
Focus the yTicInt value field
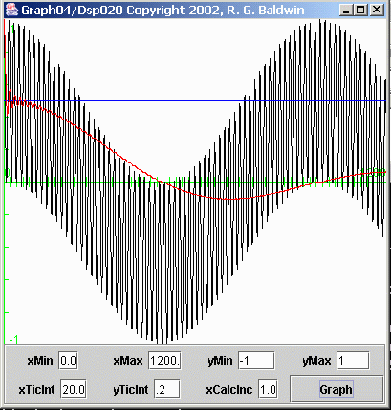[x=167, y=389]
